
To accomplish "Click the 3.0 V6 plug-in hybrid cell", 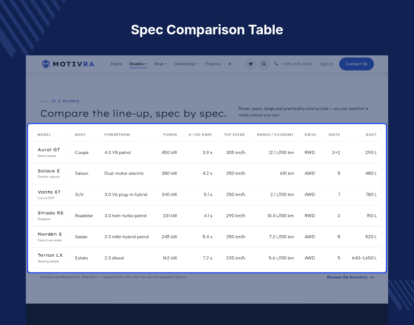I will click(126, 194).
